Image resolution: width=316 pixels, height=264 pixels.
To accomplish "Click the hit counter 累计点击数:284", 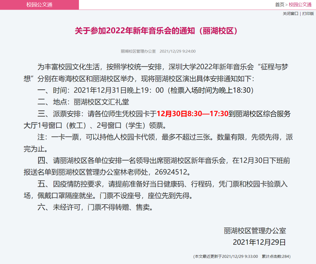I will [276, 256].
